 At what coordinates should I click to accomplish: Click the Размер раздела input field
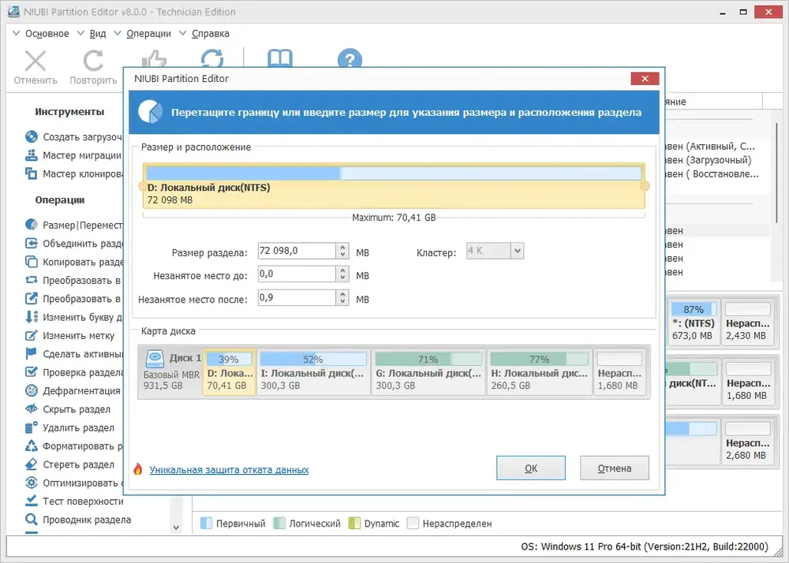[296, 252]
